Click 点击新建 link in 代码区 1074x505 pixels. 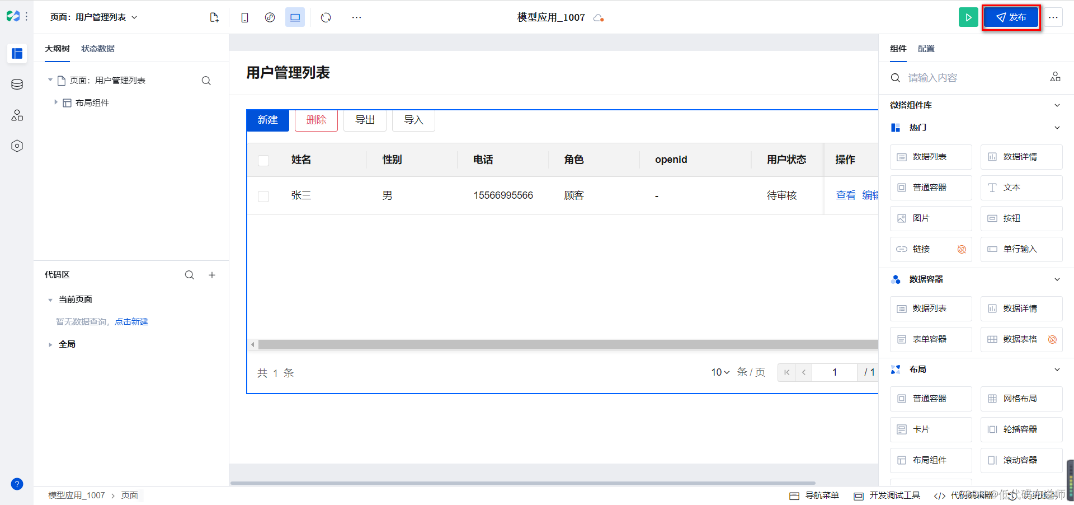click(131, 322)
